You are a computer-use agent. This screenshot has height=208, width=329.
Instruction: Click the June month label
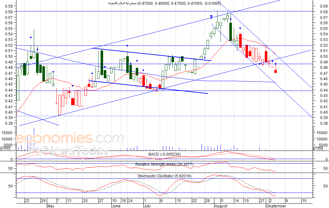coord(116,206)
